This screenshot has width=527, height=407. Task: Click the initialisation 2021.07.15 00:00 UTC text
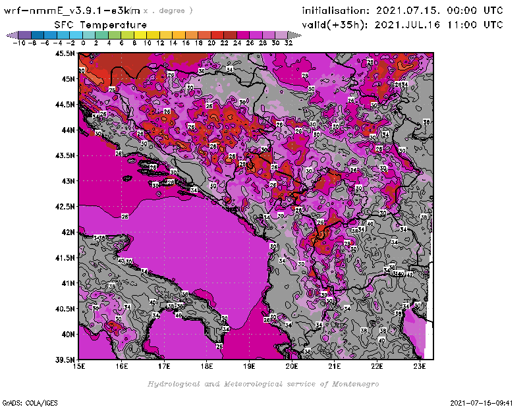pos(402,11)
